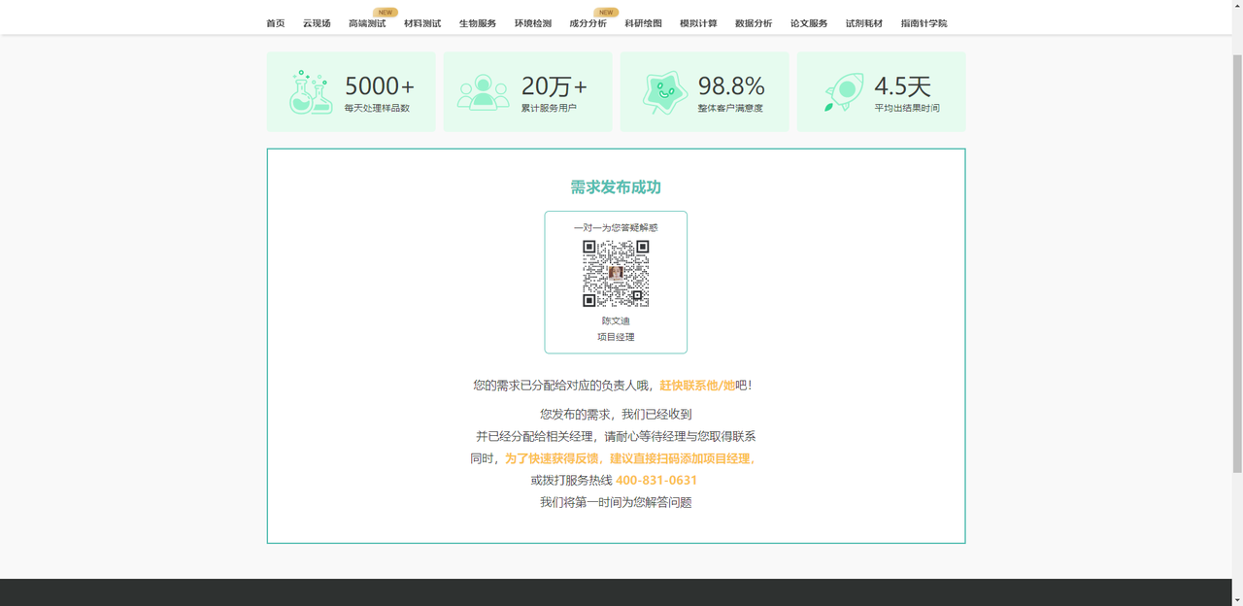Select 生物服务 from the top navigation

click(x=477, y=22)
